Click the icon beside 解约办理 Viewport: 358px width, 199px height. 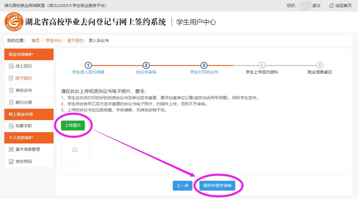11,103
